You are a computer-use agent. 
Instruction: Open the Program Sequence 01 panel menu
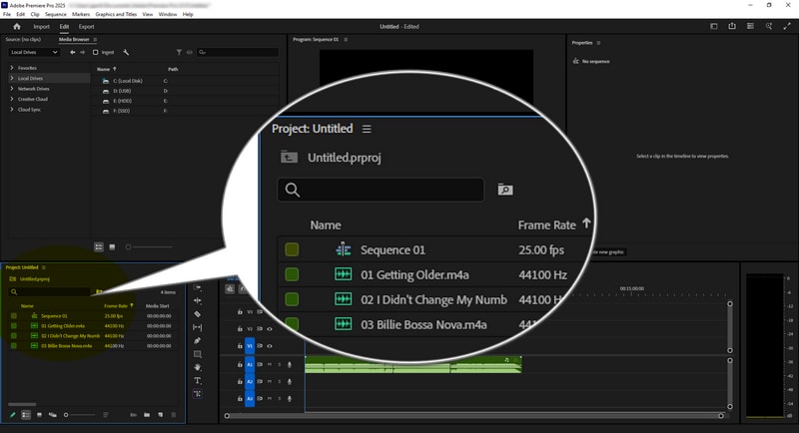(x=346, y=39)
